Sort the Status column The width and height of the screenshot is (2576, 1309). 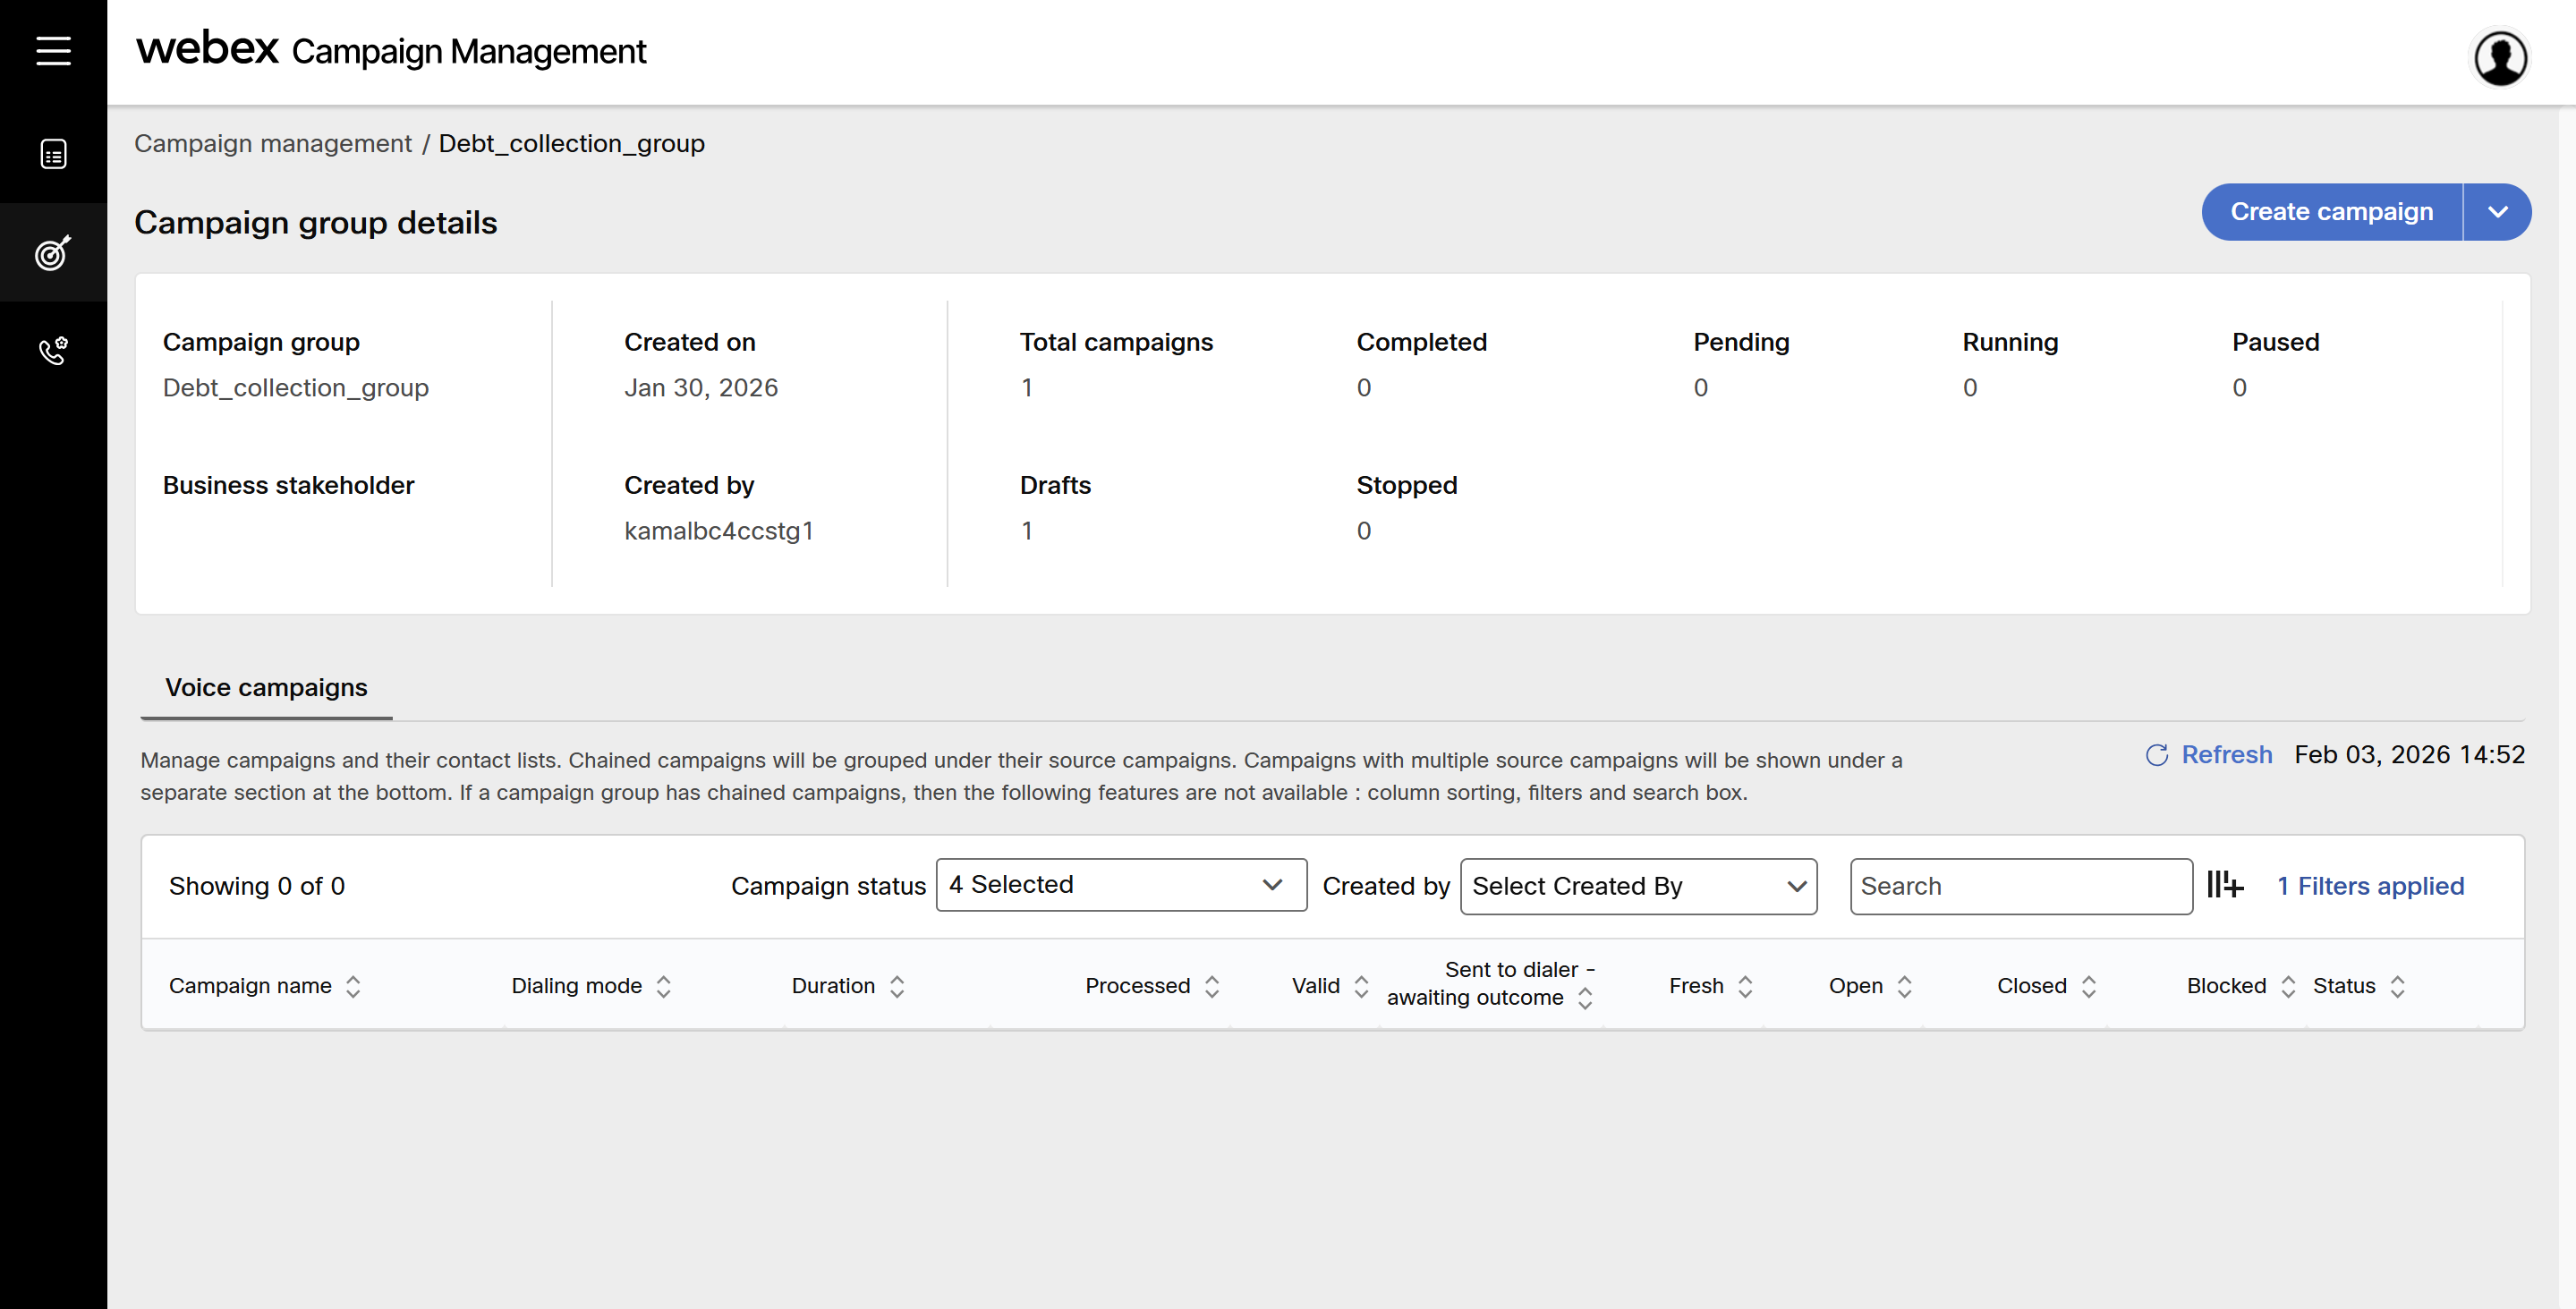click(2398, 987)
